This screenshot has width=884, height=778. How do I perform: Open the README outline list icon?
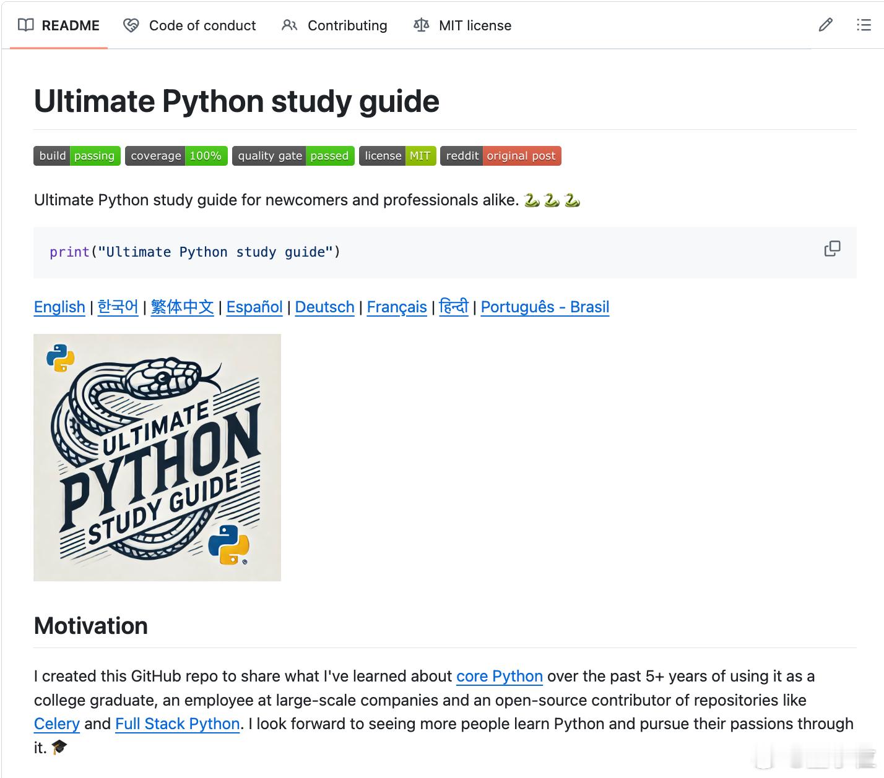[x=863, y=25]
